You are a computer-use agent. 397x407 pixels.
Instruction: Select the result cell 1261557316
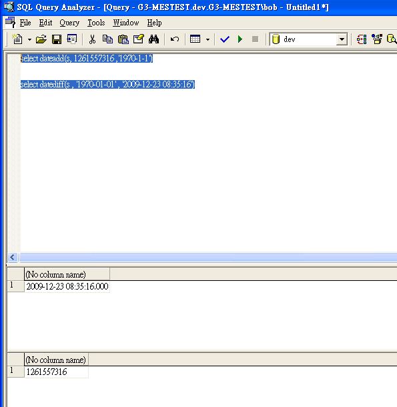point(56,372)
